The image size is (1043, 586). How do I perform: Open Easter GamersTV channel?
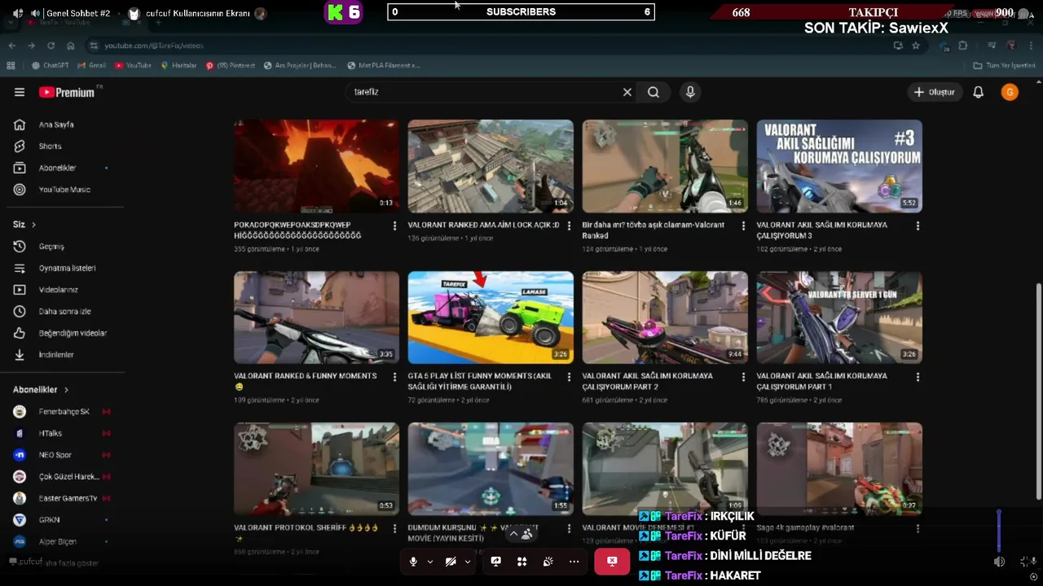tap(62, 498)
